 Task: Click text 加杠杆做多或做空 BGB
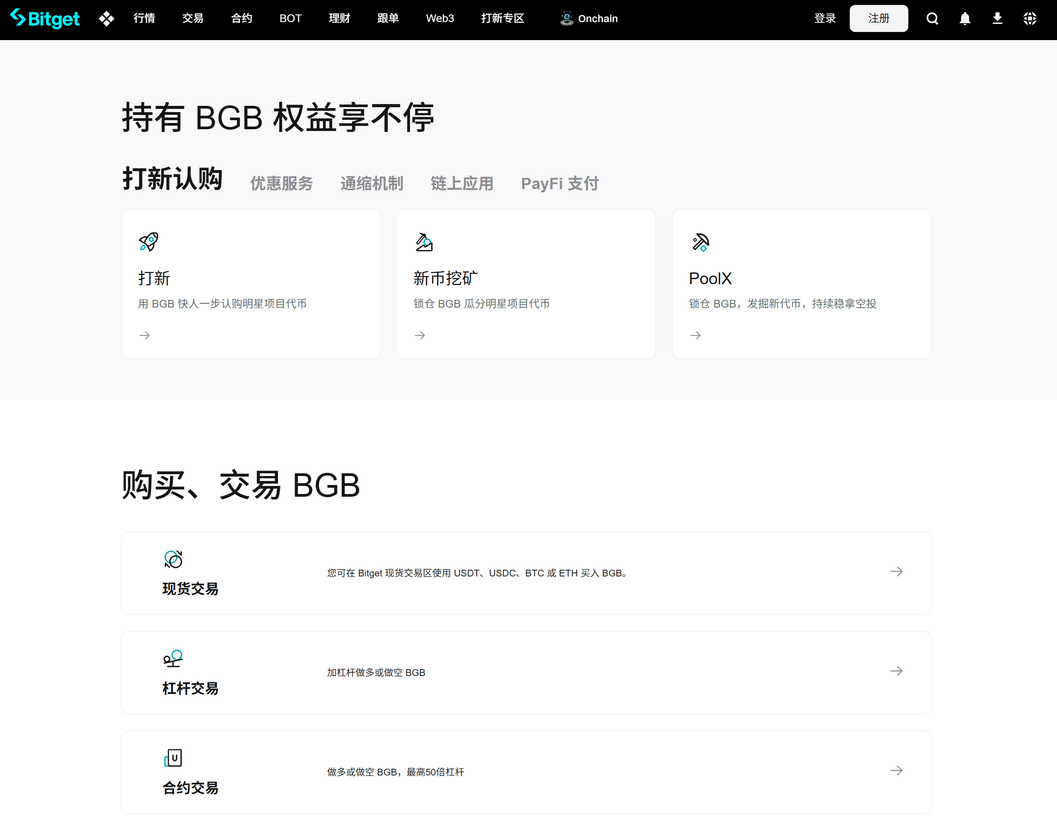click(376, 672)
